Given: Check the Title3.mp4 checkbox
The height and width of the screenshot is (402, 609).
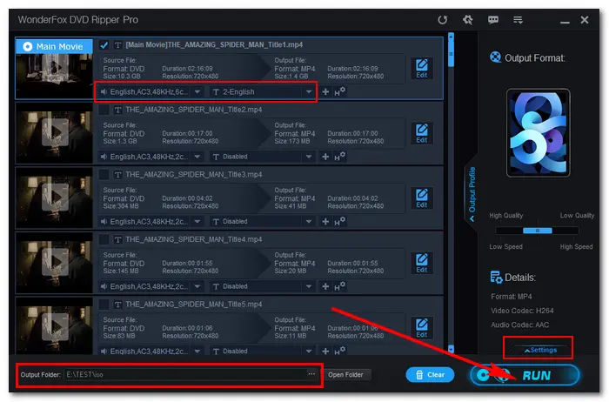Looking at the screenshot, I should pyautogui.click(x=104, y=175).
